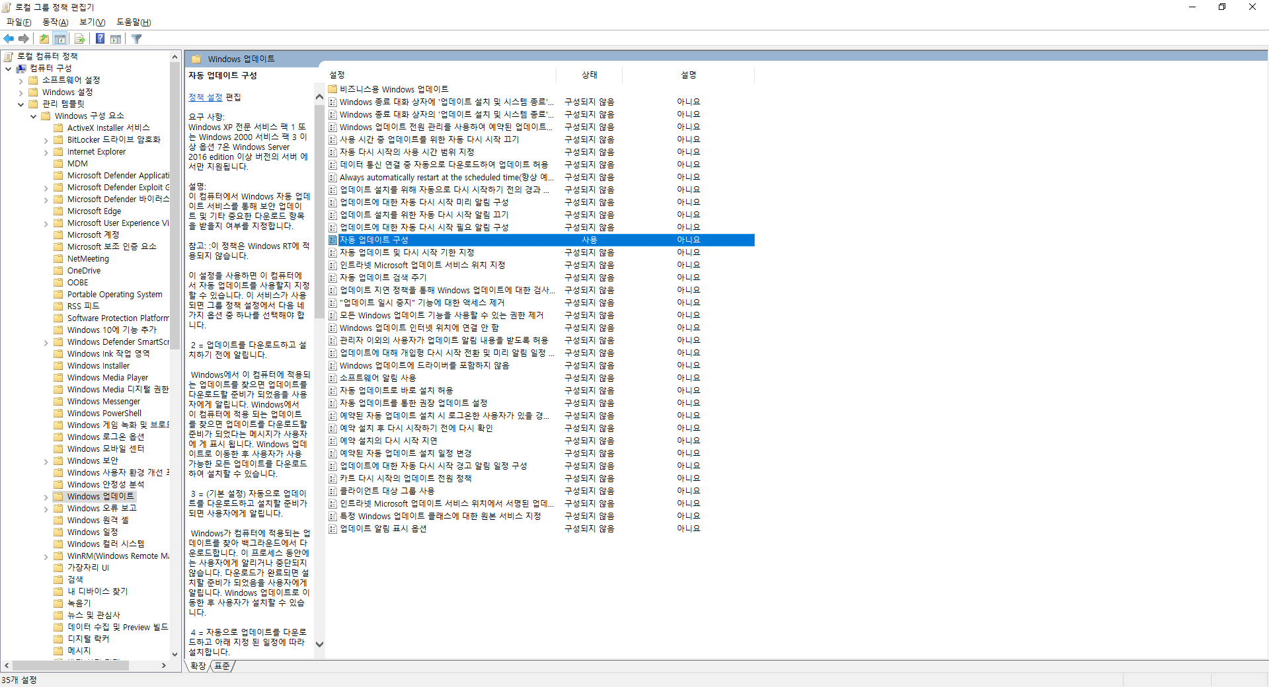Expand the 'BitLocker 드라이브 암호화' node
The width and height of the screenshot is (1269, 687).
pyautogui.click(x=46, y=140)
